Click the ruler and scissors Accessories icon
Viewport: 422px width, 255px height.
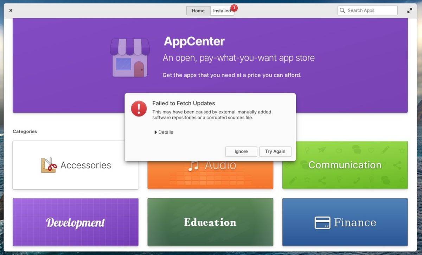49,165
